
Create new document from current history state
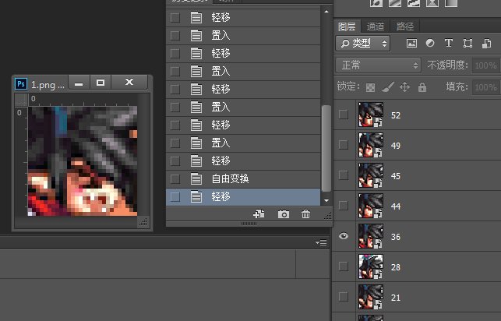point(259,213)
